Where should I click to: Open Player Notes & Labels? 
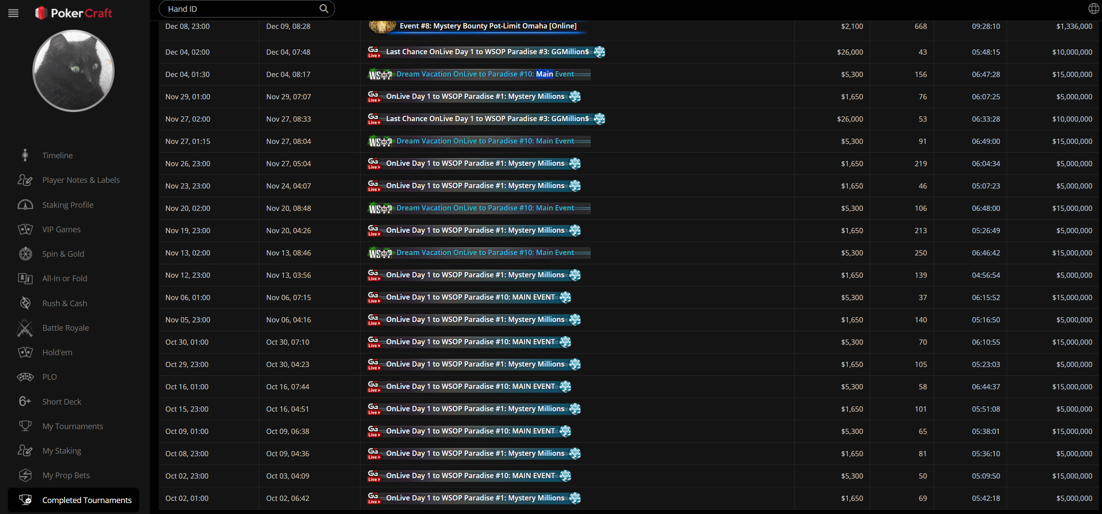80,180
